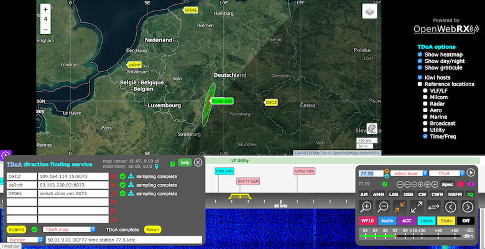This screenshot has height=249, width=485.
Task: Switch to the Audio tab
Action: (x=386, y=221)
